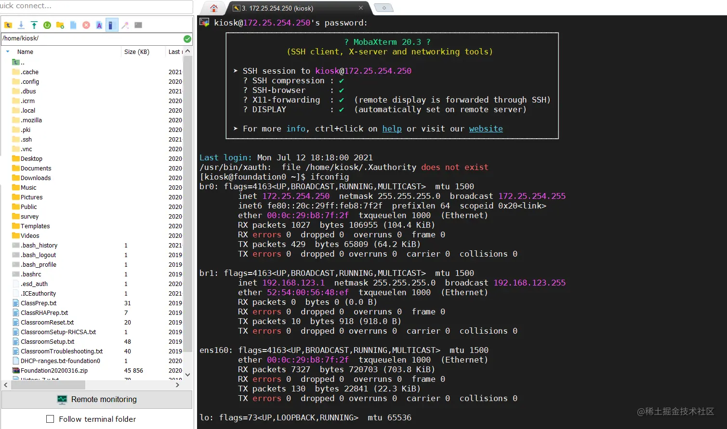Select the DHCP-ranges.txt-foundation0 file
This screenshot has height=429, width=727.
coord(56,361)
